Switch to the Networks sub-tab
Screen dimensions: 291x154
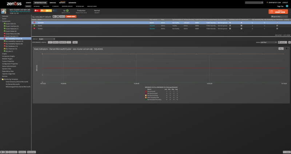[x=37, y=6]
